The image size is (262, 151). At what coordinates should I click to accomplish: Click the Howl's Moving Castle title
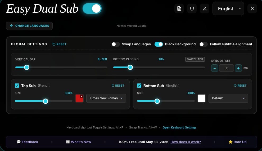[132, 26]
